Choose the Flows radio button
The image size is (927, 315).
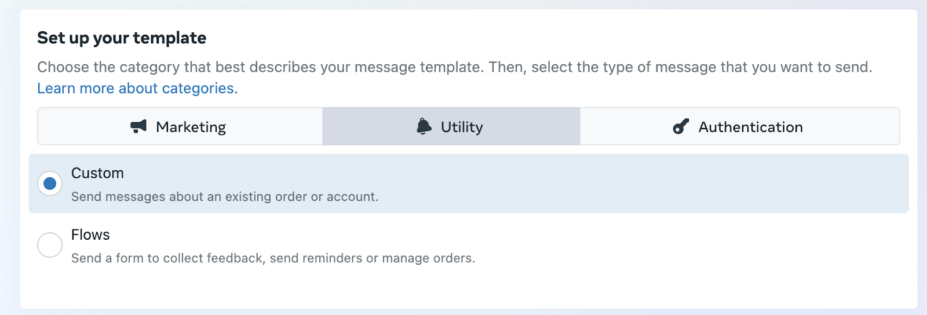[50, 245]
